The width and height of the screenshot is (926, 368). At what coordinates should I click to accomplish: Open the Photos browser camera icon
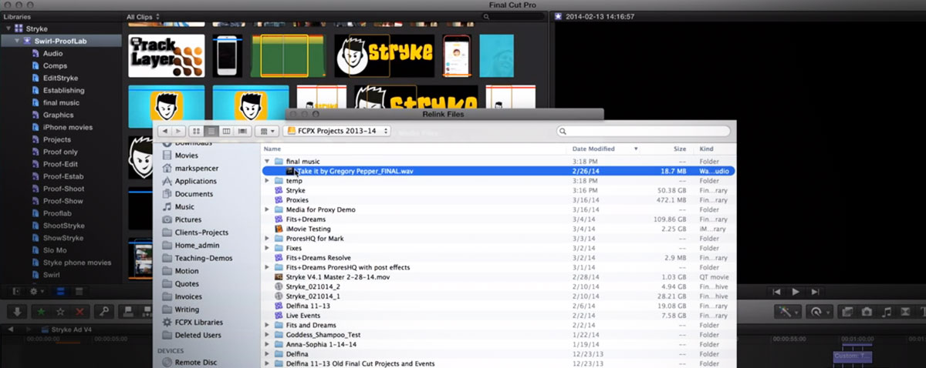[867, 312]
